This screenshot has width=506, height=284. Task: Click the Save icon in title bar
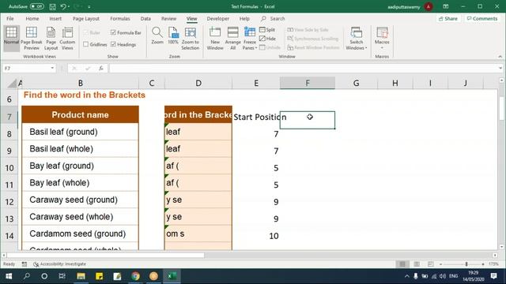click(52, 6)
